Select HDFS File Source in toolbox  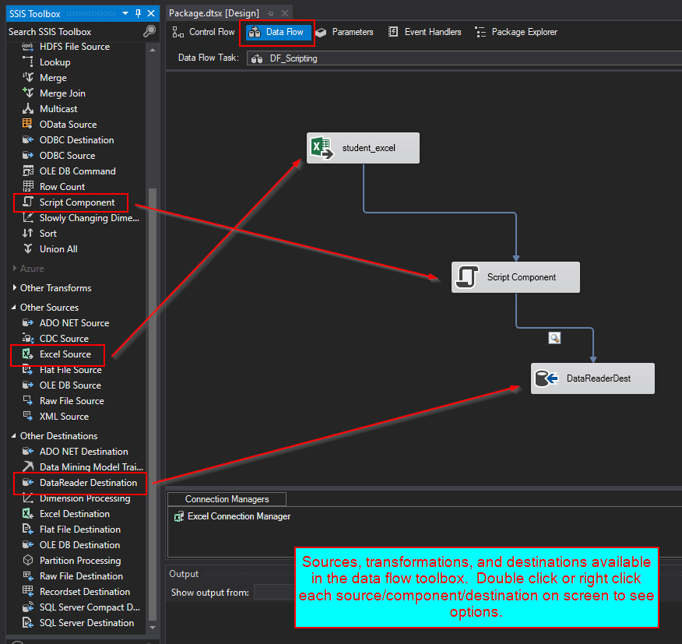(x=75, y=46)
